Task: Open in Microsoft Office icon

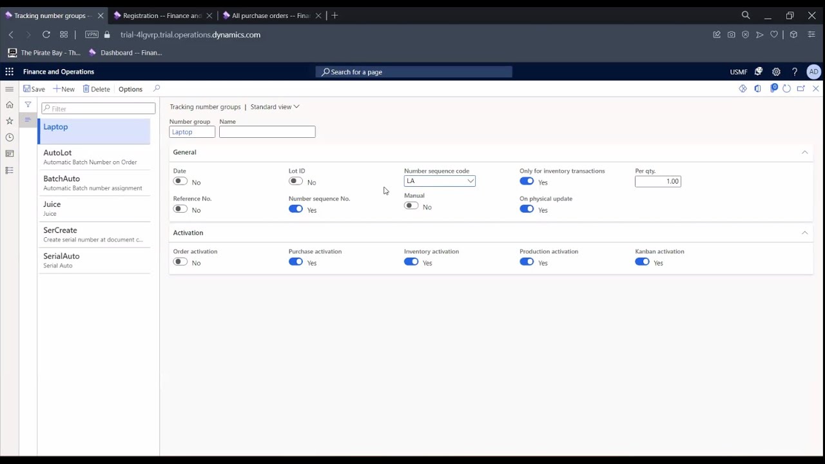Action: pyautogui.click(x=758, y=89)
